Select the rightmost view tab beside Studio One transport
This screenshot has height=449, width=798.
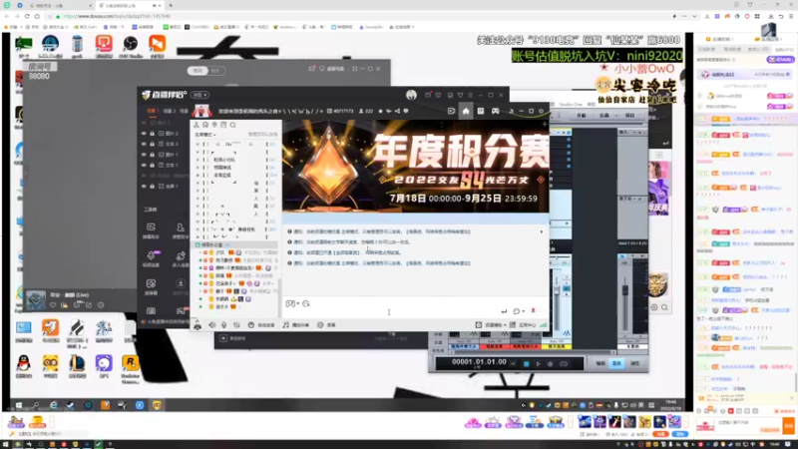634,363
